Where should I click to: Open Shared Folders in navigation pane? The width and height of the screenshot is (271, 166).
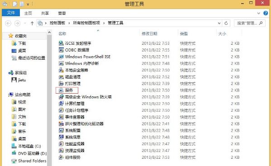tap(32, 161)
